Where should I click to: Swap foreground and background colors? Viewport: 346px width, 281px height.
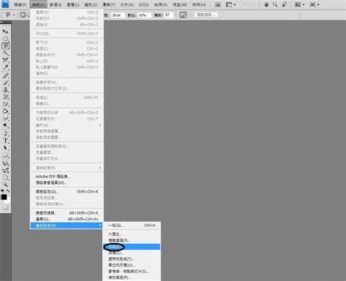coord(8,191)
